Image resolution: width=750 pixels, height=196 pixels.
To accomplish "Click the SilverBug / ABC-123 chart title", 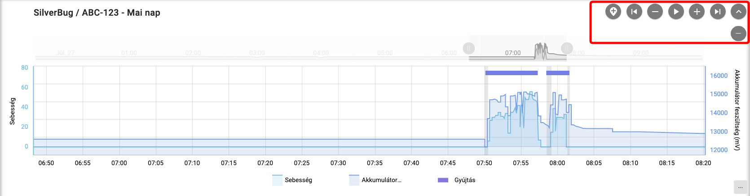I will [x=97, y=13].
